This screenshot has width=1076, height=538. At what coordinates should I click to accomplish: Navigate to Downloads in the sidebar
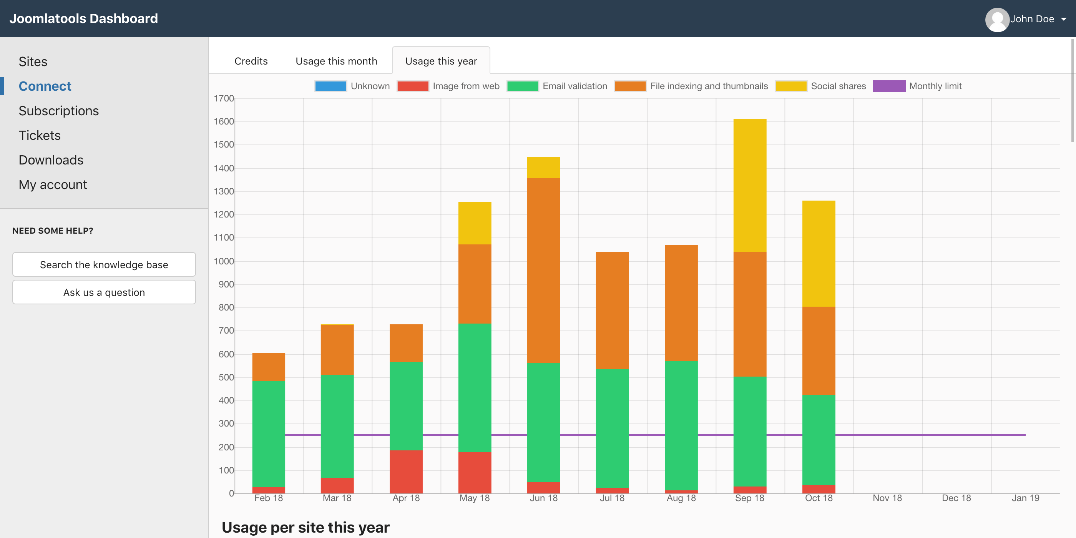tap(51, 160)
